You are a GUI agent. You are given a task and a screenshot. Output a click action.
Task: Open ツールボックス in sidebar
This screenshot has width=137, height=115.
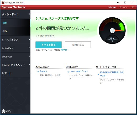point(15,40)
